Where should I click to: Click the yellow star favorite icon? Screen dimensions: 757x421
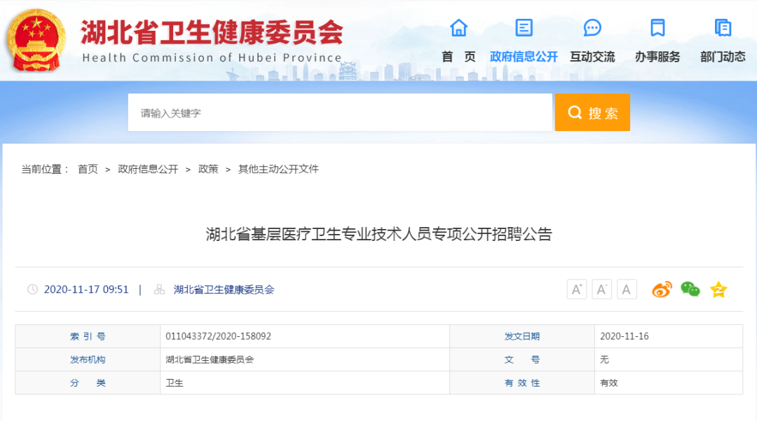click(718, 289)
